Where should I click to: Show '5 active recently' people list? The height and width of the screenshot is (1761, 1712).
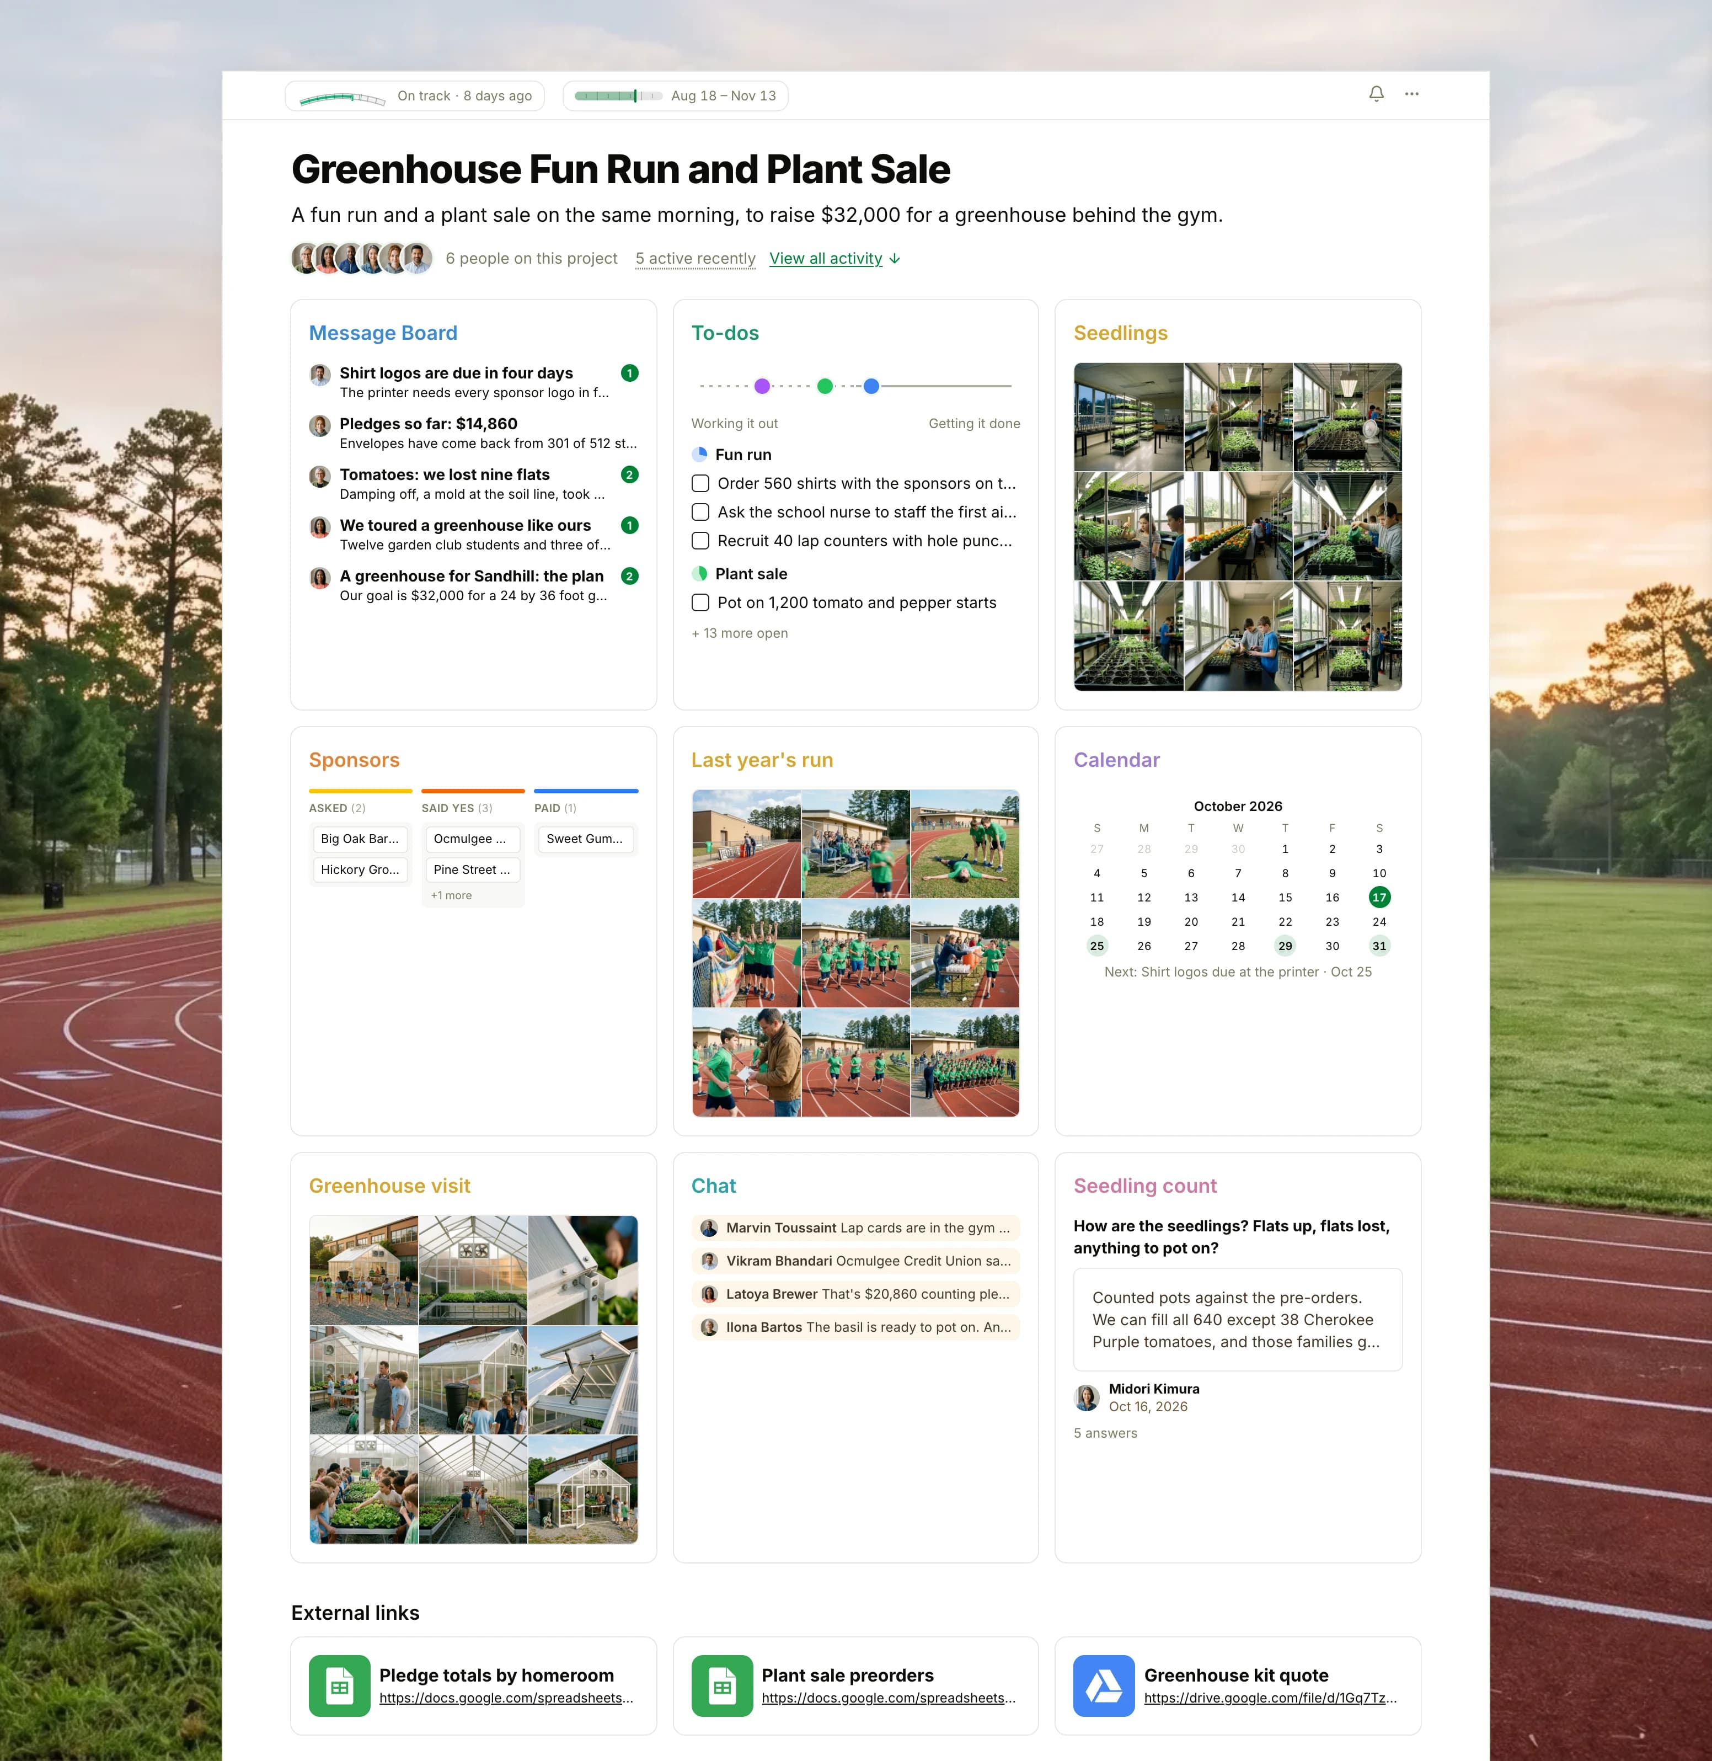(695, 258)
